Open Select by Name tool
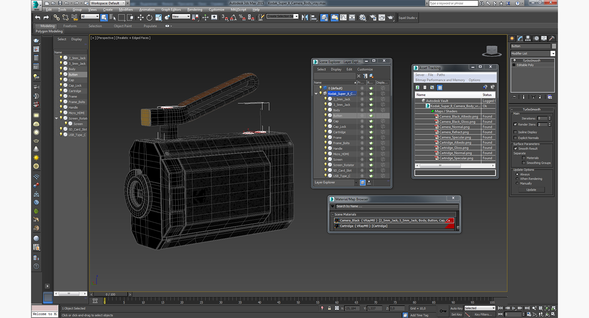The width and height of the screenshot is (589, 318). coord(113,17)
